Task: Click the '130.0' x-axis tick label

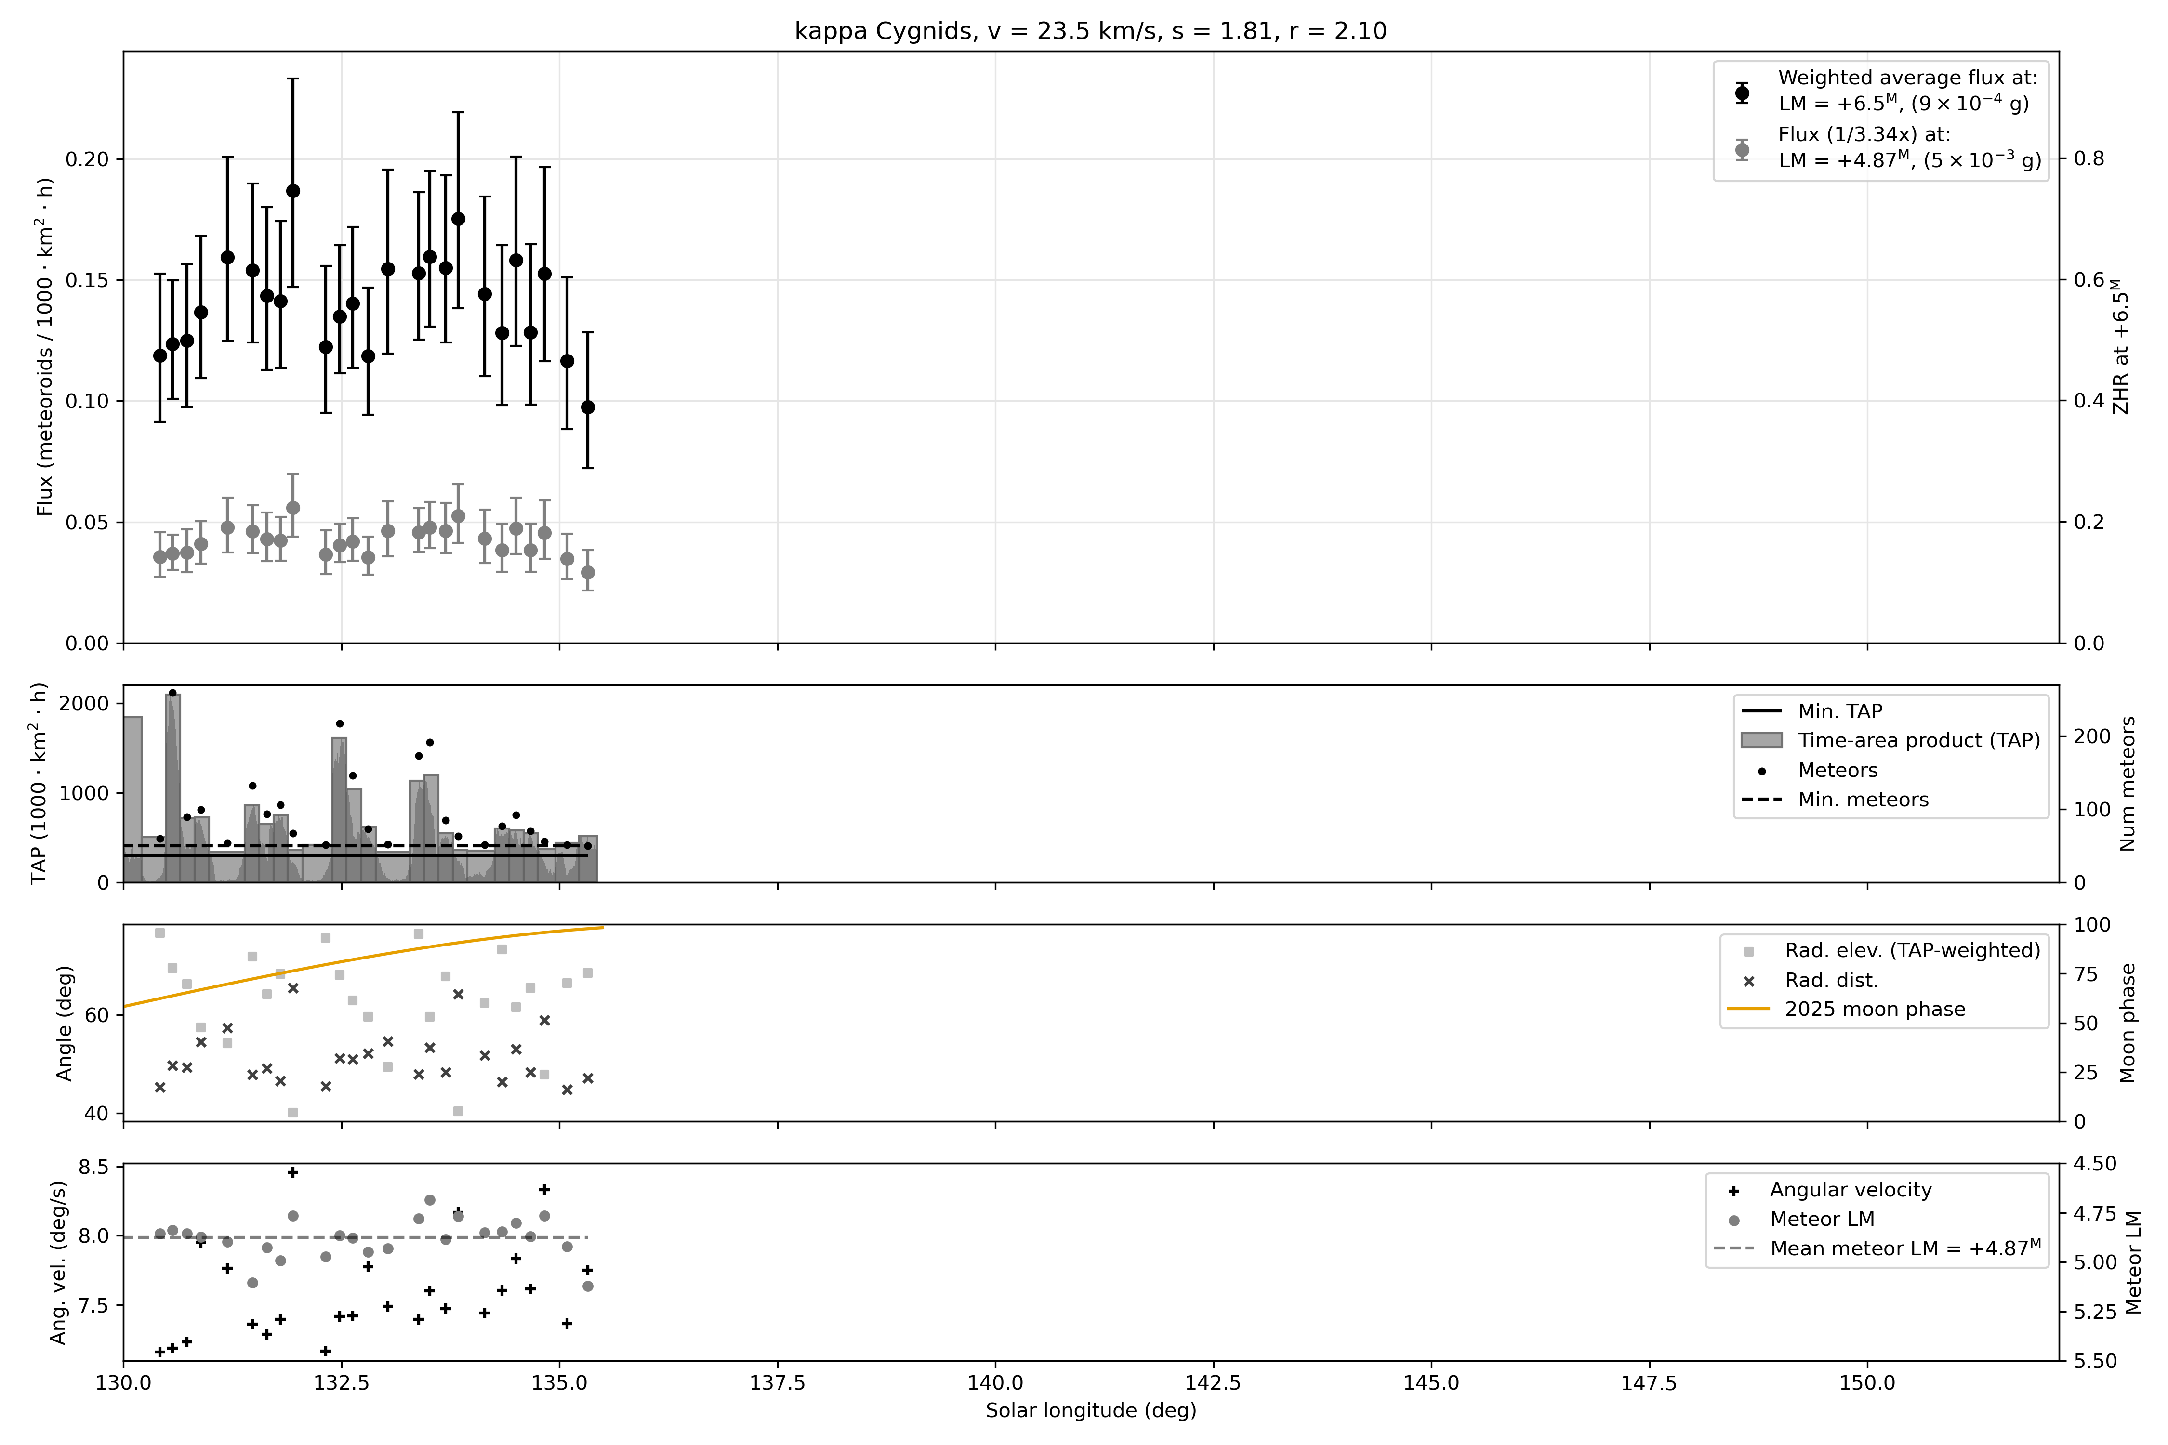Action: point(123,1383)
